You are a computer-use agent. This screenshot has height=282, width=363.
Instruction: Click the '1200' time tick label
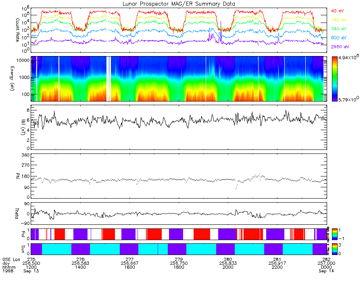pos(31,267)
